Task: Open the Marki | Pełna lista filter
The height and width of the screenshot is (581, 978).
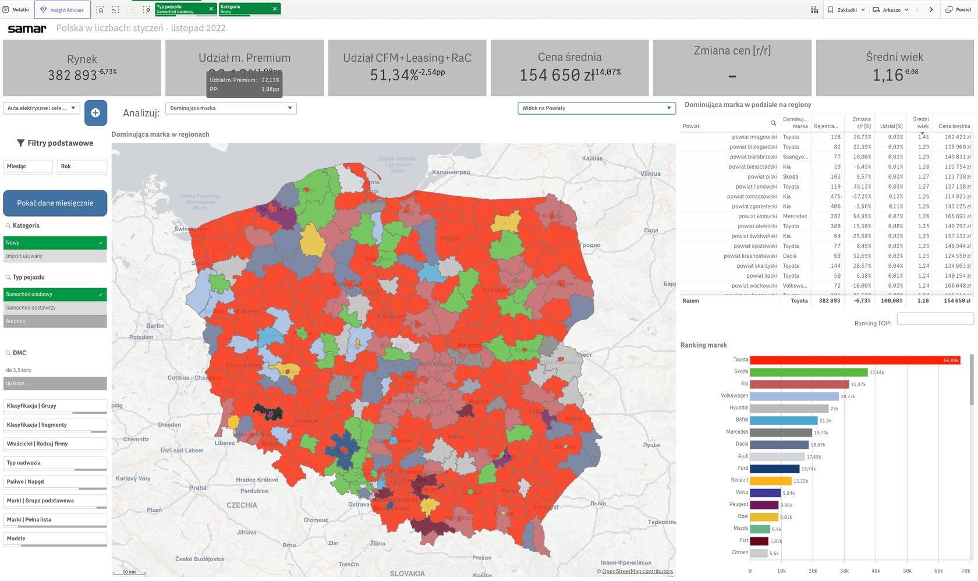Action: (x=55, y=520)
